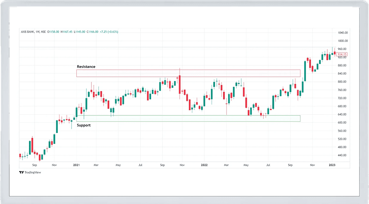Open the TradingView text link
This screenshot has height=204, width=369.
32,172
